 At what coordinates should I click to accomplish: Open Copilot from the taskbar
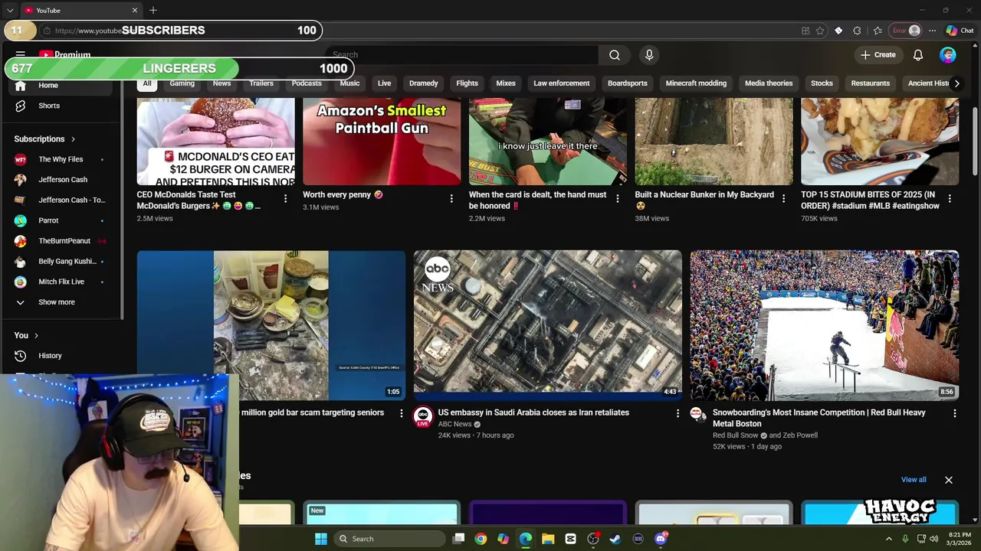click(x=503, y=539)
